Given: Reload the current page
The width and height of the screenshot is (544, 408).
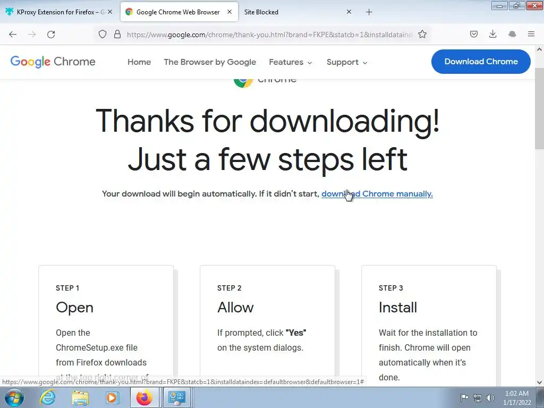Looking at the screenshot, I should click(51, 35).
